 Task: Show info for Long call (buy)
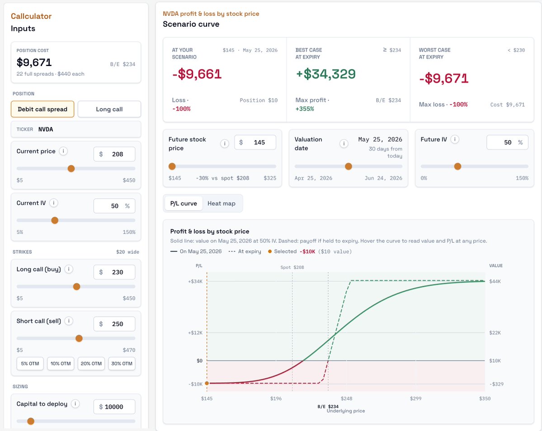[69, 269]
